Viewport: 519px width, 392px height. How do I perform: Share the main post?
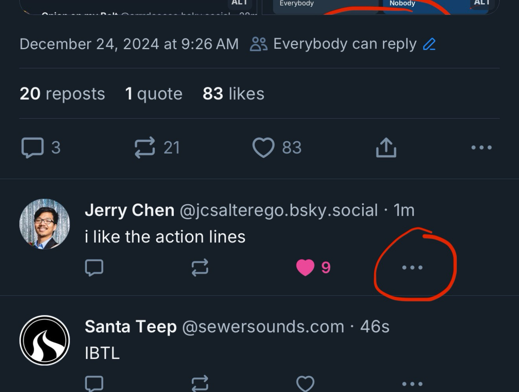click(x=386, y=148)
